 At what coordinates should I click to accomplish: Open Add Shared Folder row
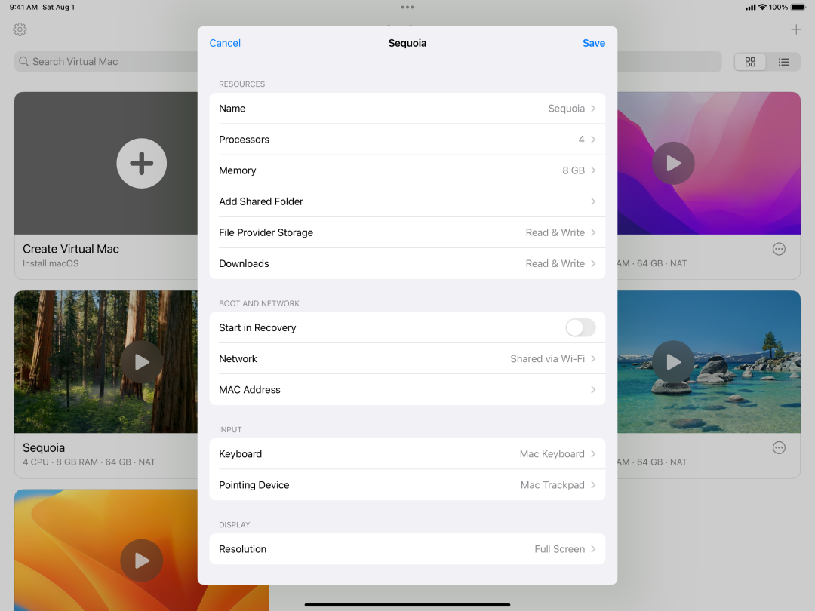point(407,201)
